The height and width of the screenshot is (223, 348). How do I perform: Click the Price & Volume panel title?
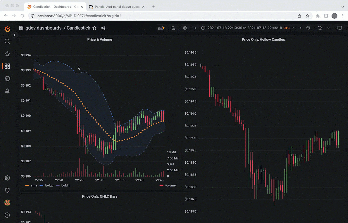click(x=100, y=39)
